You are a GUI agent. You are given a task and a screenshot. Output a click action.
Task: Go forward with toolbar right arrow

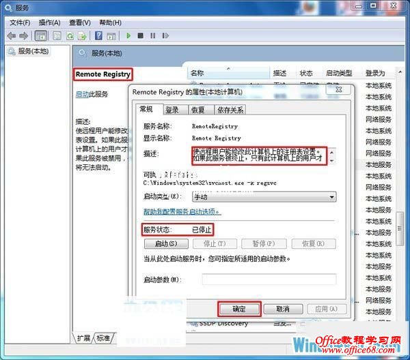tap(23, 35)
